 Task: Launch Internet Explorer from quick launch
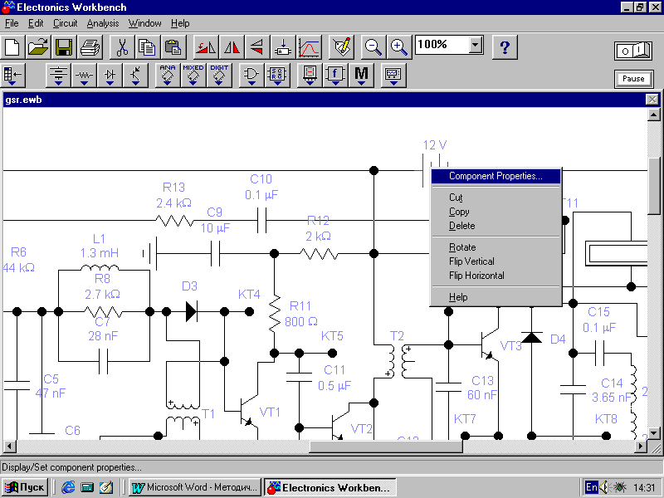[x=68, y=487]
